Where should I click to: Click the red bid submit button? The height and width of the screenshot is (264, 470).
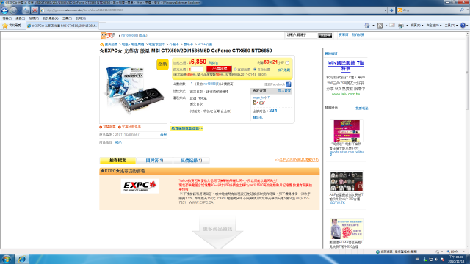[219, 69]
